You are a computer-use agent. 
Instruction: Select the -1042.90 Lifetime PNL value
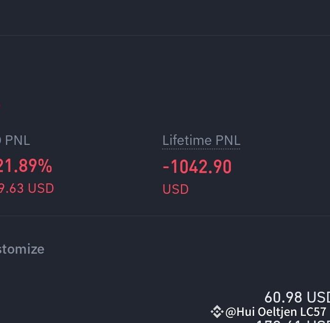coord(197,167)
